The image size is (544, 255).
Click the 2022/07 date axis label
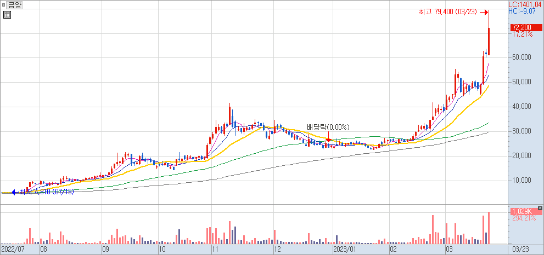tap(13, 249)
